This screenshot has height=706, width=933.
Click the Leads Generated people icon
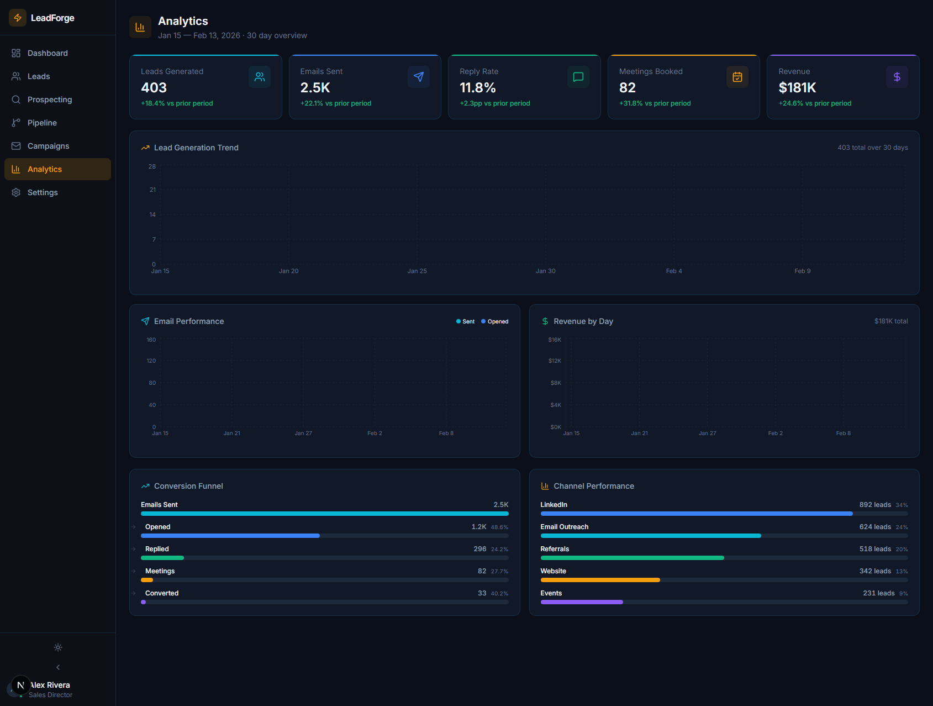(259, 77)
